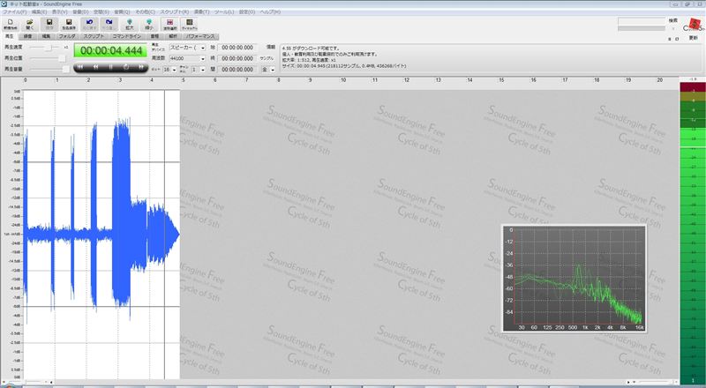Click the Undo (元に戻す) arrow icon
Screen dimensions: 706x388
click(89, 24)
